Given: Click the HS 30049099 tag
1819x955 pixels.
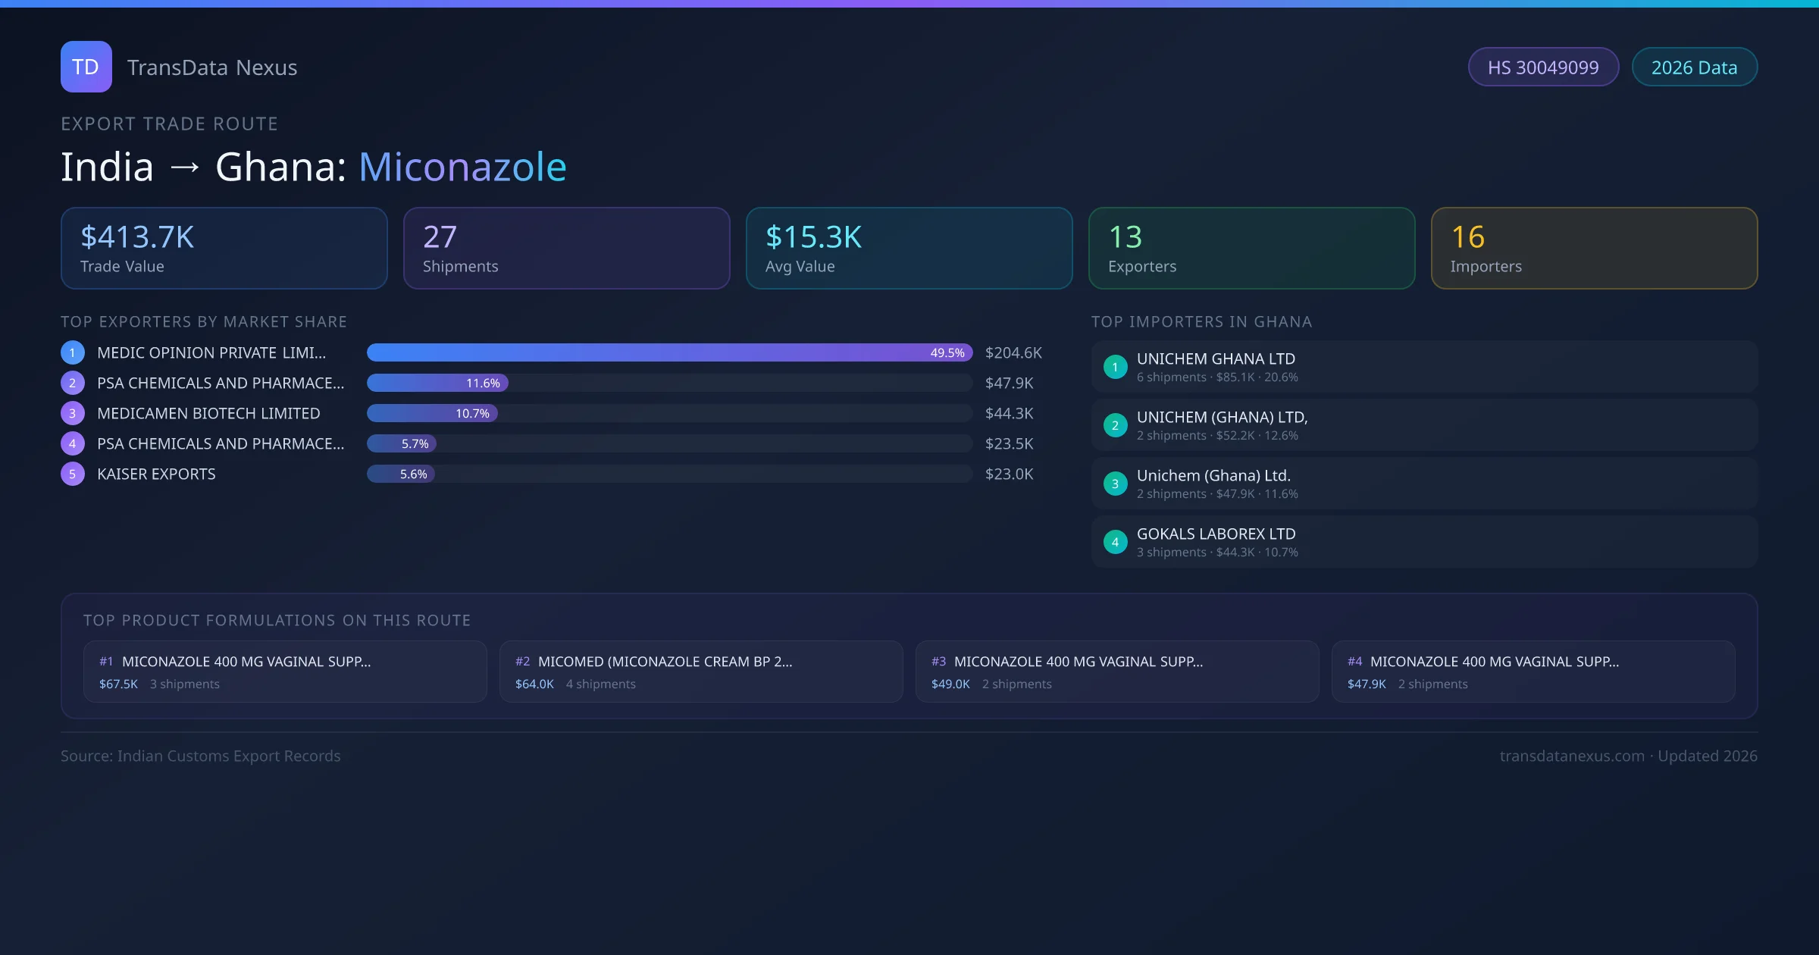Looking at the screenshot, I should [x=1542, y=67].
